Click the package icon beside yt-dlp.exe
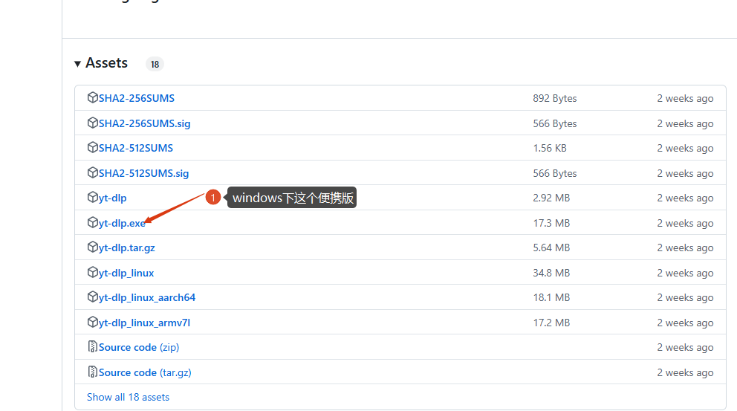 (93, 223)
